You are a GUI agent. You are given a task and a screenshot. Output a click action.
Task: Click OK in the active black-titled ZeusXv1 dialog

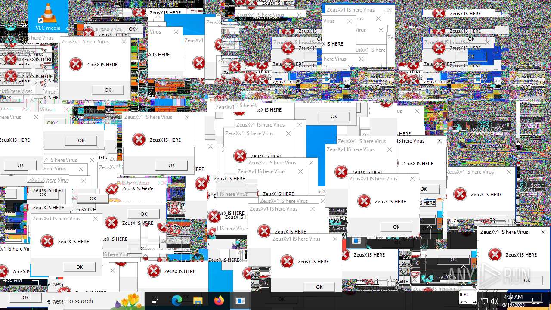(527, 280)
